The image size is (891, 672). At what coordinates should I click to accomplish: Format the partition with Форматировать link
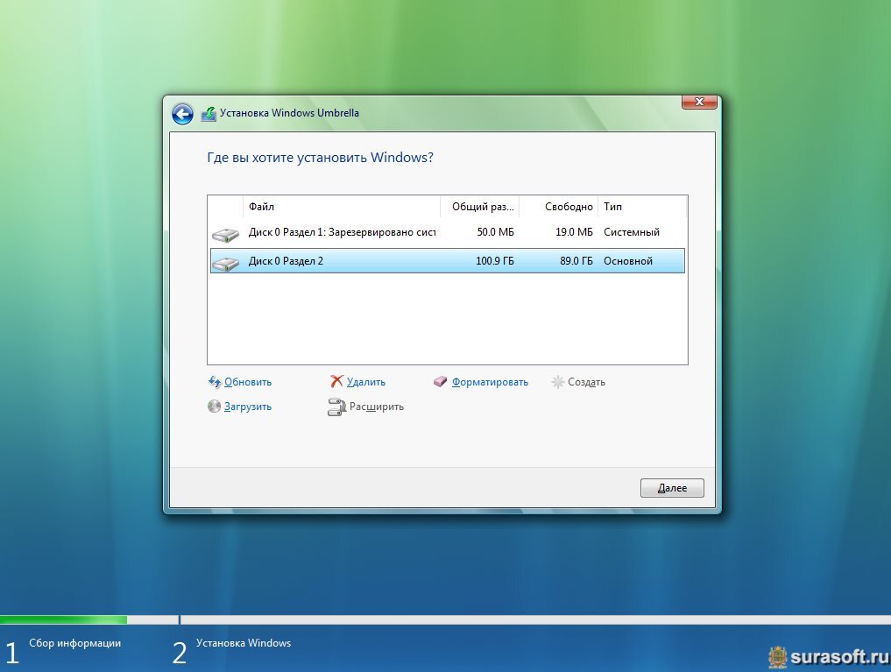pyautogui.click(x=490, y=382)
